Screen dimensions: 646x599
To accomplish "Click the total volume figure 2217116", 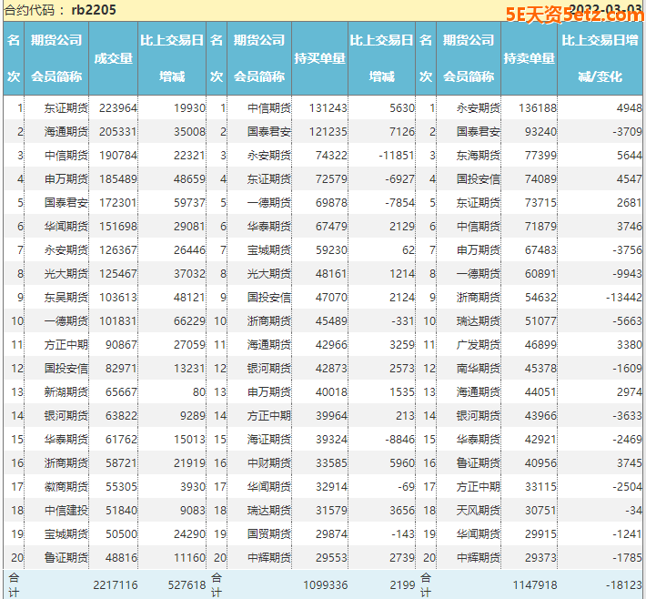I will [116, 584].
